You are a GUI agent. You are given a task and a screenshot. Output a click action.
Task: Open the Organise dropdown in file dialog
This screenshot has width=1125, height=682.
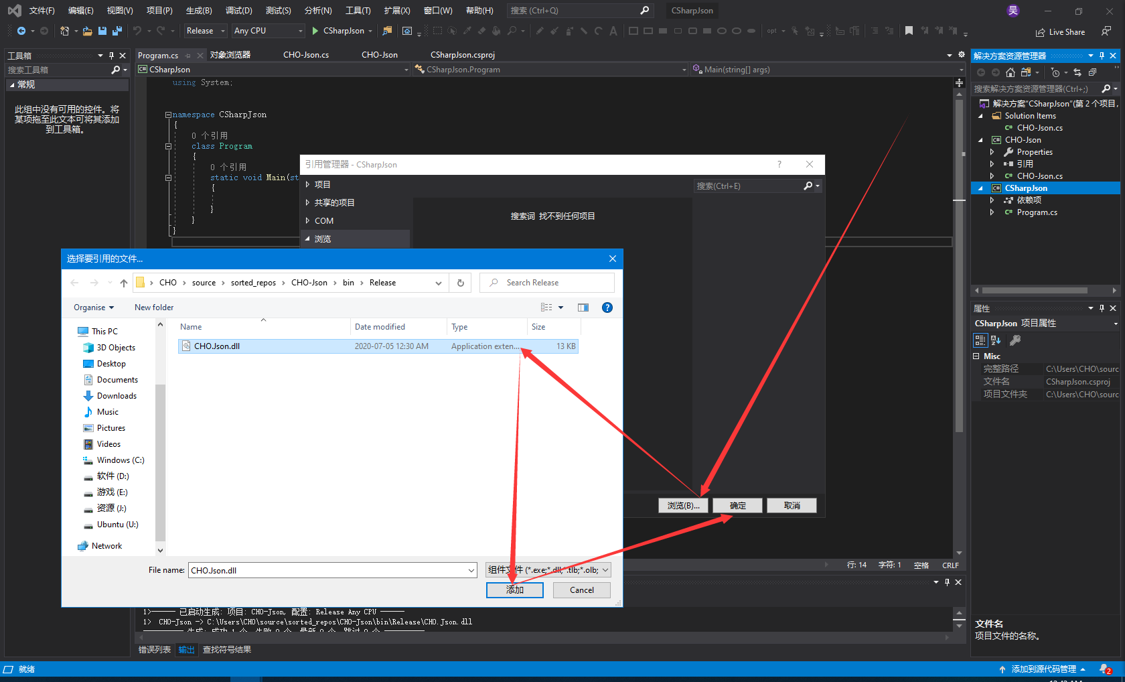point(94,308)
